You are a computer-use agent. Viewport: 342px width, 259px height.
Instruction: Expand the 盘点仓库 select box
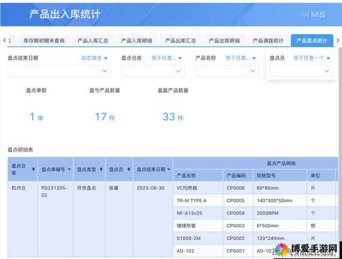point(153,71)
